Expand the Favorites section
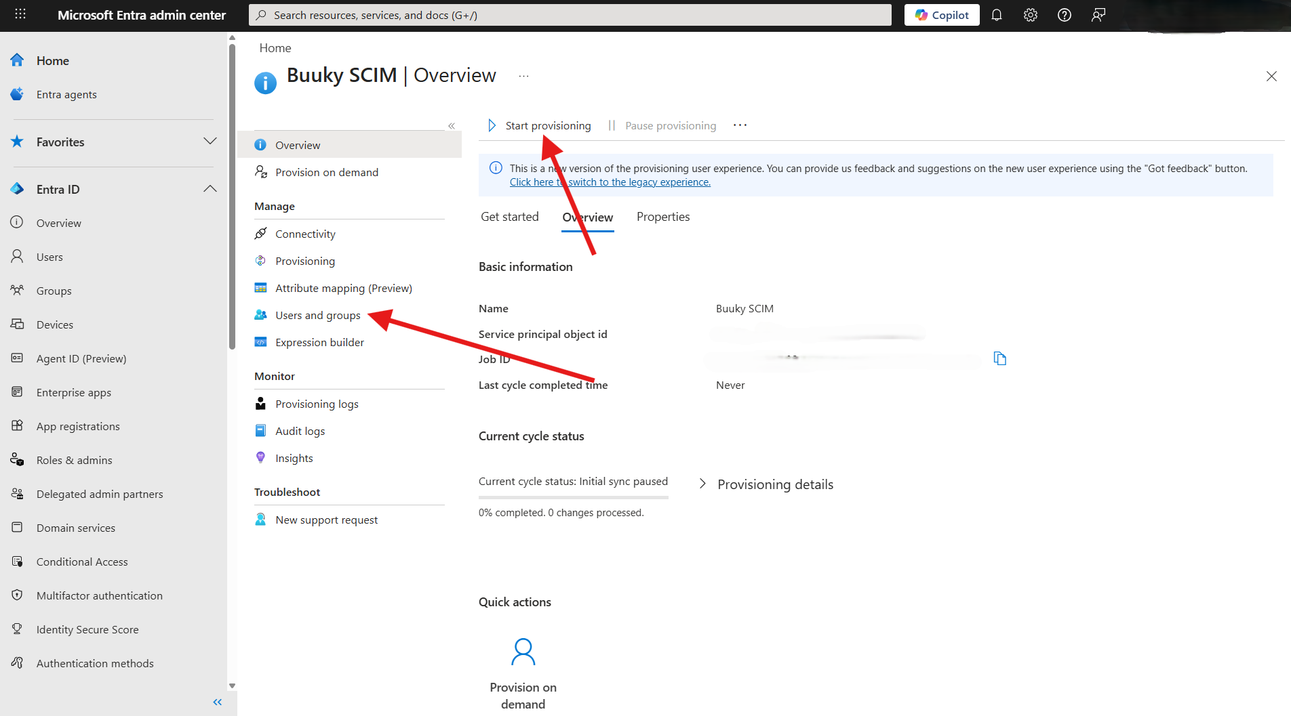This screenshot has width=1291, height=716. (210, 142)
